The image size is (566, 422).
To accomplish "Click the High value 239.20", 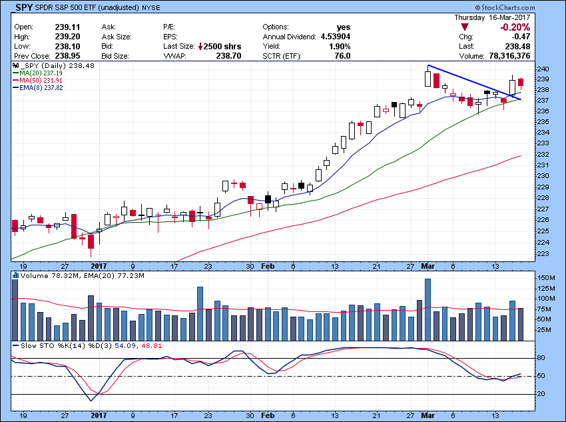I will [67, 37].
